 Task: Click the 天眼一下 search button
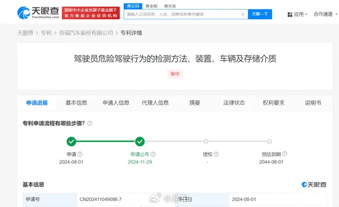tap(260, 14)
